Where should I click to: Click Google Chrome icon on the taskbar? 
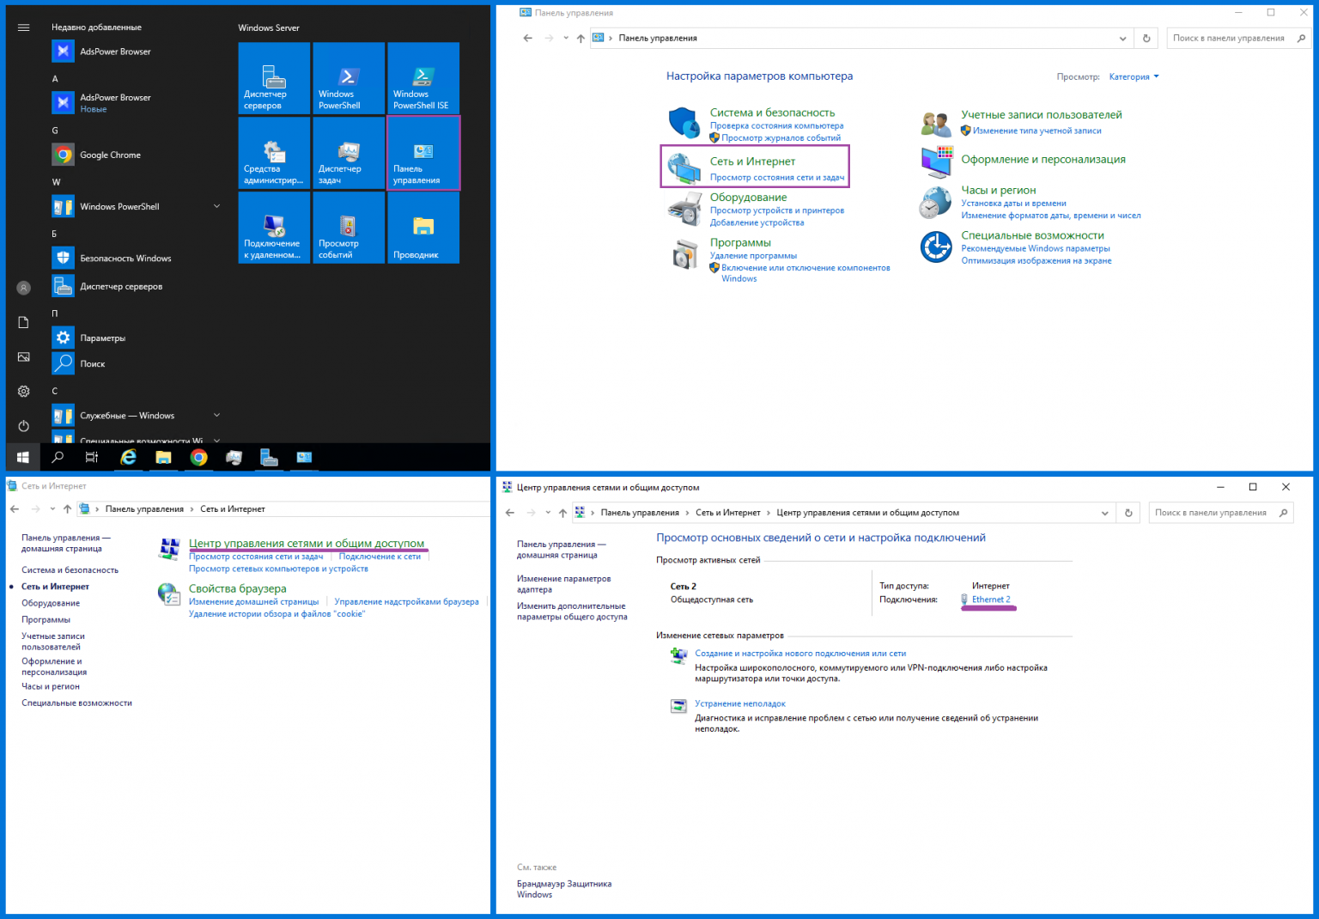(198, 458)
